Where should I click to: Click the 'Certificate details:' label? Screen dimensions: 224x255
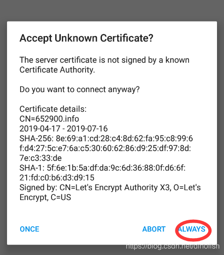[53, 109]
